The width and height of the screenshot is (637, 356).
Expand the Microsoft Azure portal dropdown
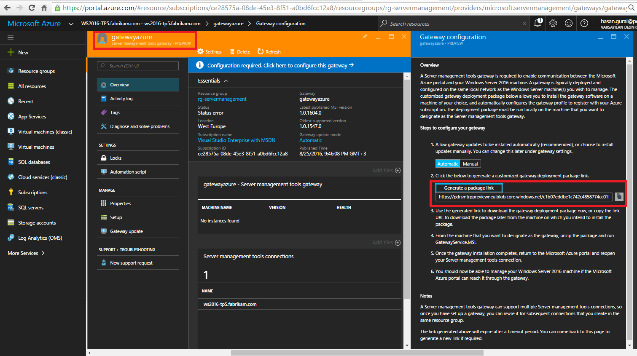[71, 24]
